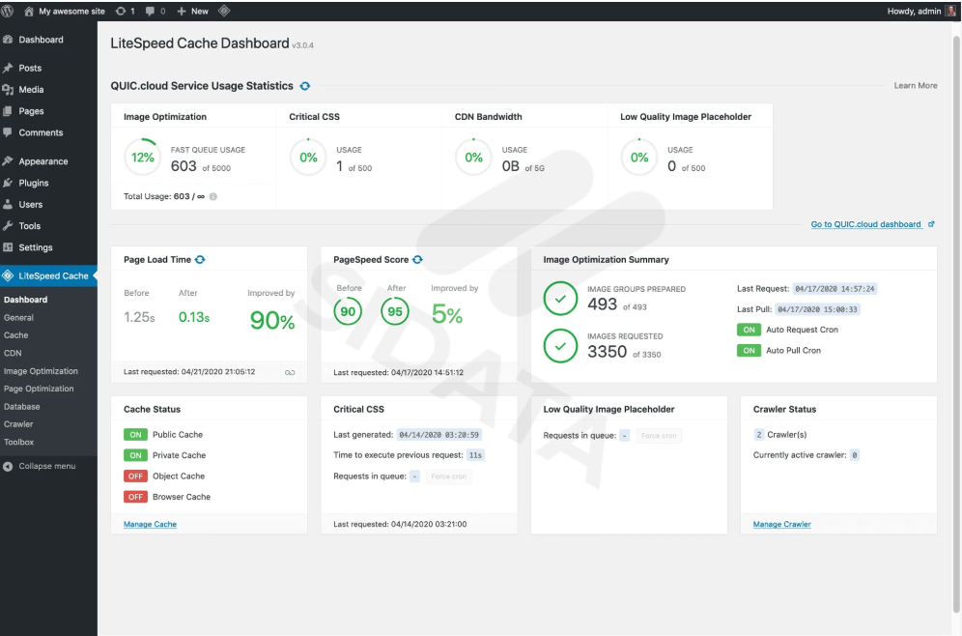Open Image Optimization in LiteSpeed submenu

click(x=41, y=371)
